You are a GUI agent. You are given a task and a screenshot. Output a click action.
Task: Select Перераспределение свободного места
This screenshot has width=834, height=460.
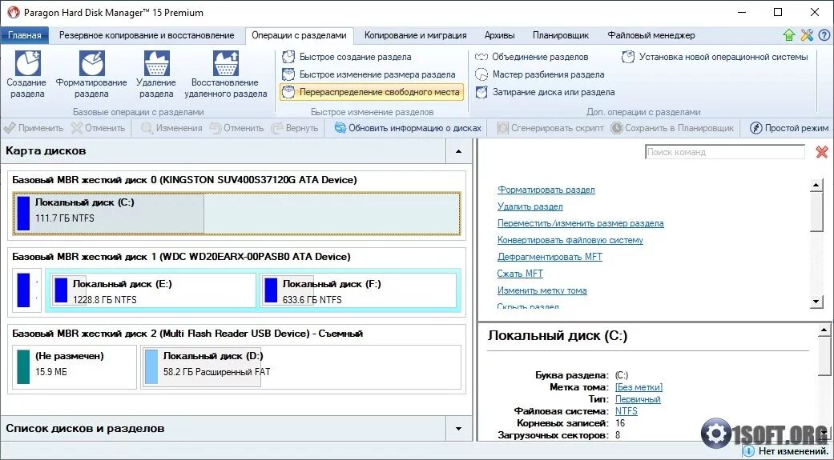tap(371, 92)
